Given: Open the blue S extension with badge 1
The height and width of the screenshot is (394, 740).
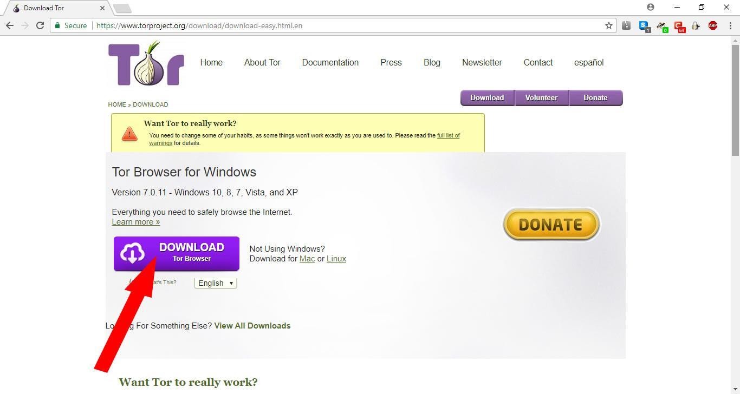Looking at the screenshot, I should pos(644,25).
